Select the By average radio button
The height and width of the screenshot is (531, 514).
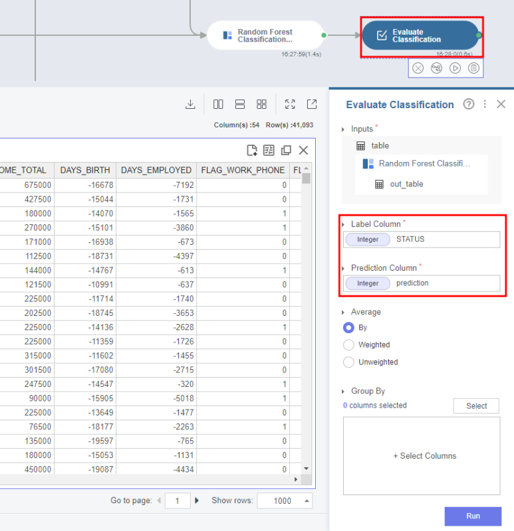tap(348, 328)
